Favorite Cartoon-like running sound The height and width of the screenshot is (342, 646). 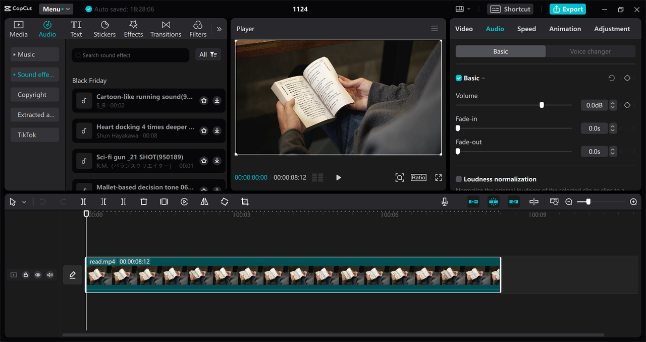204,101
